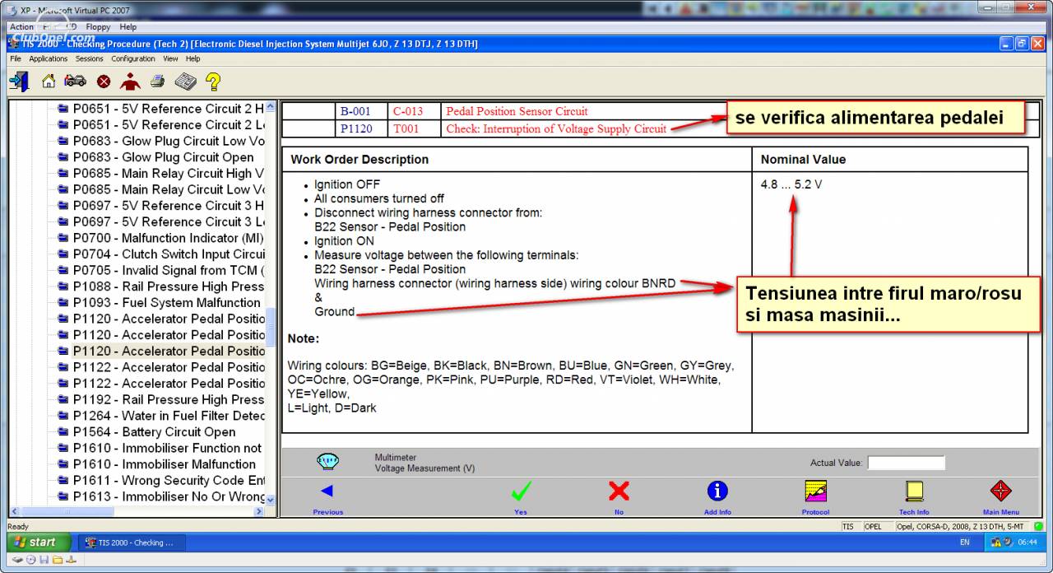The height and width of the screenshot is (573, 1053).
Task: Click the exit door toolbar icon
Action: 19,81
